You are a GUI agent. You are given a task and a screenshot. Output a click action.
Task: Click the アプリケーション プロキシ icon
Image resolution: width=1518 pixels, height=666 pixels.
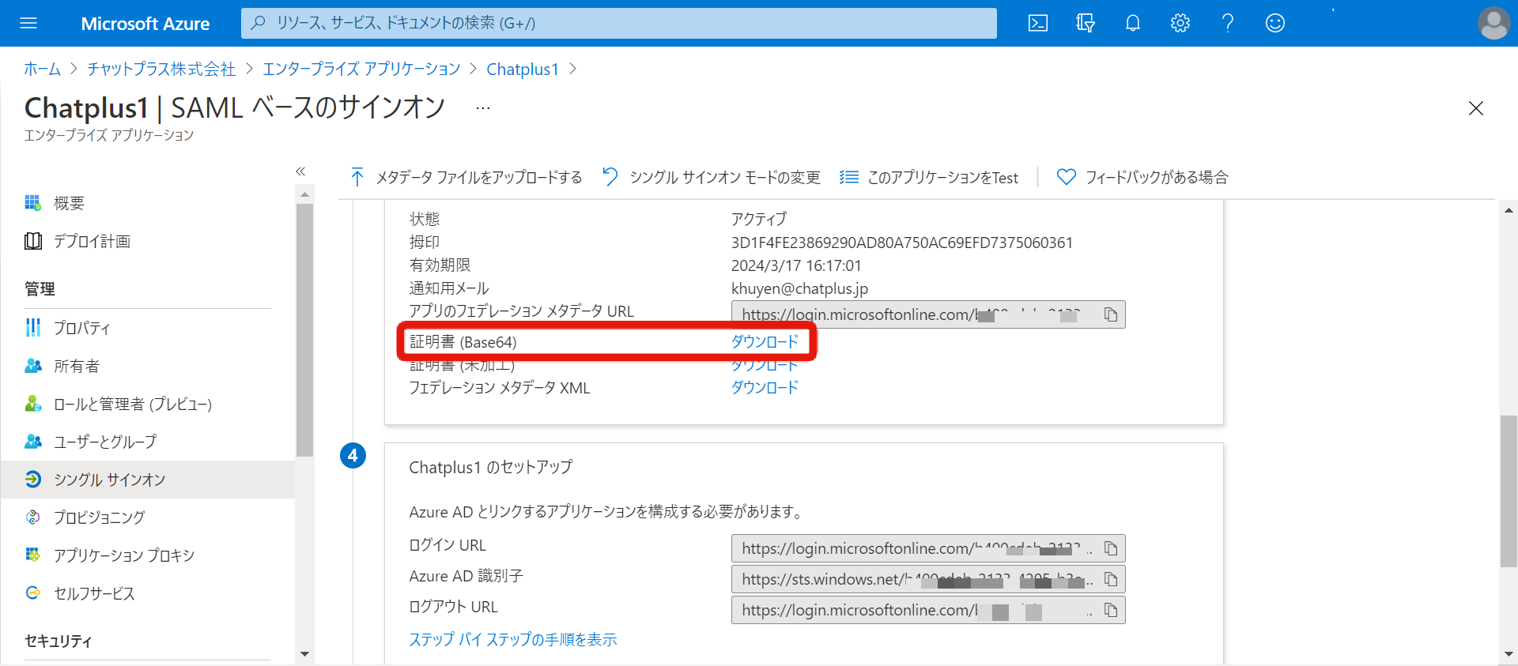(x=32, y=555)
